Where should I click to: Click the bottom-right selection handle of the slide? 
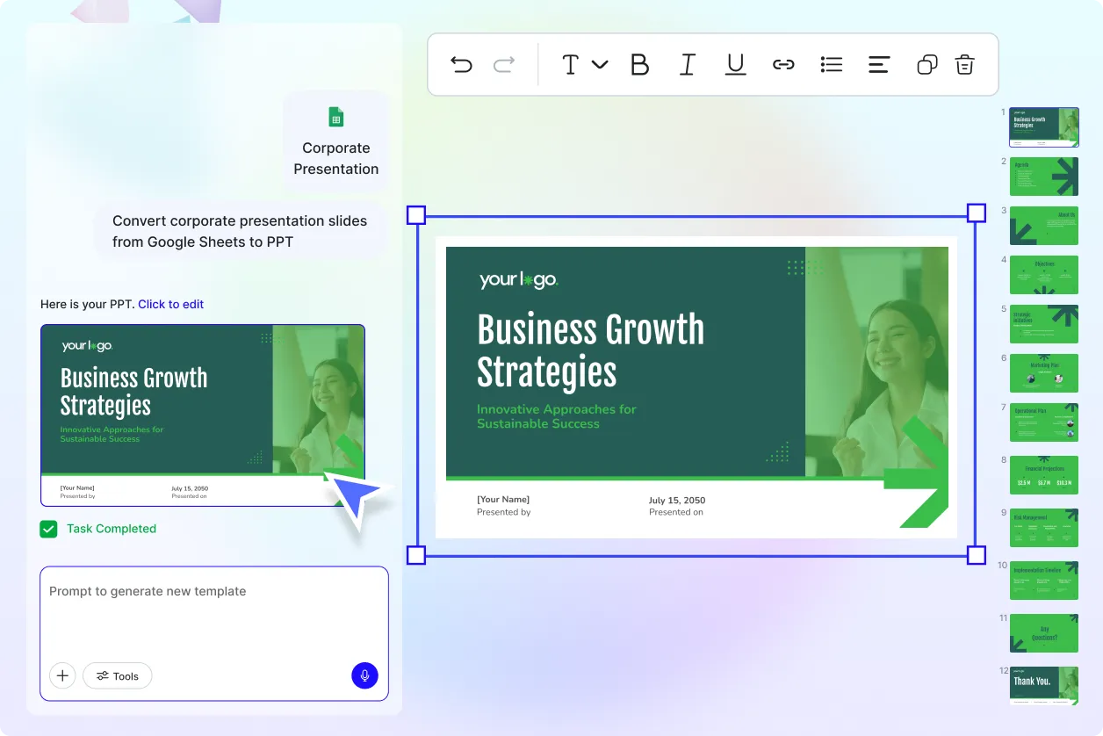pos(976,555)
